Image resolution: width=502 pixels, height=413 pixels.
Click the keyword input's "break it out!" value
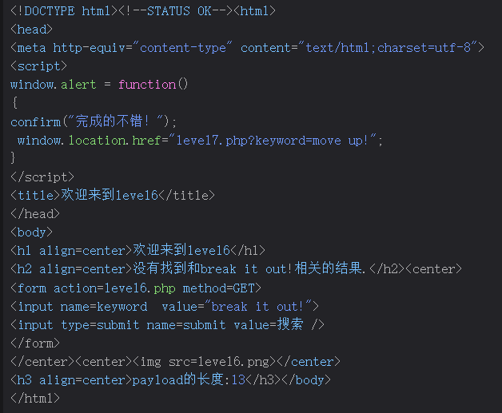point(265,306)
